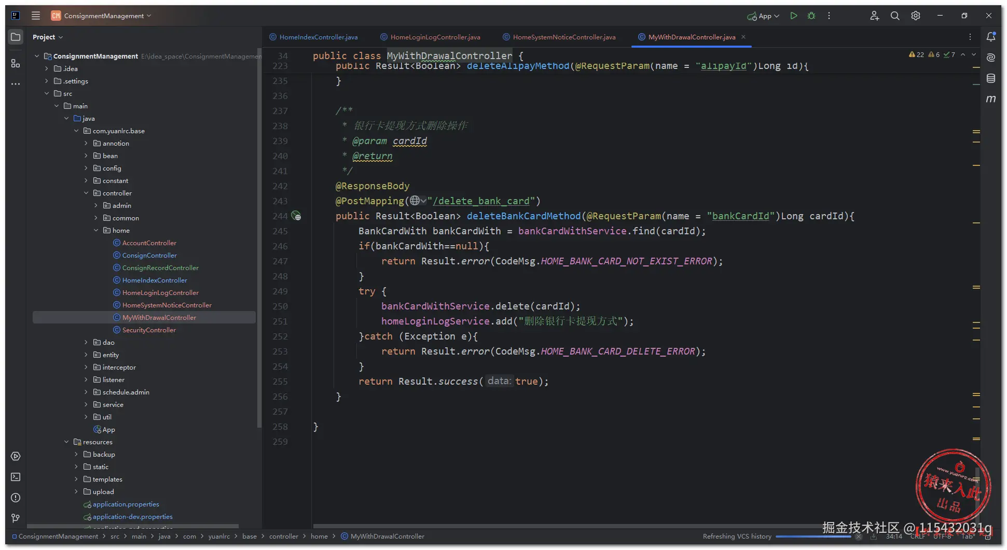Close the MyWithDrawalController.java tab
This screenshot has width=1007, height=550.
click(743, 37)
